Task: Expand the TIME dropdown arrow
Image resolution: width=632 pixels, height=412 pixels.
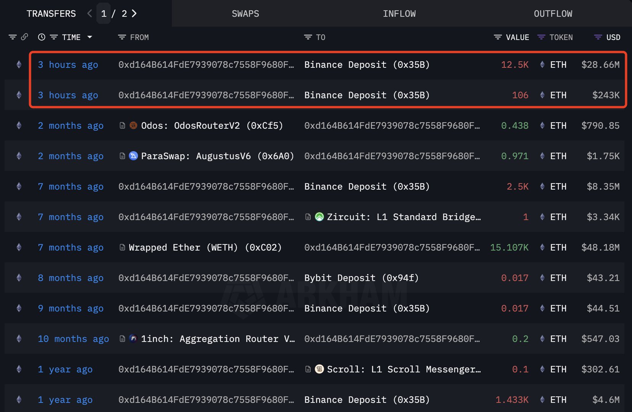Action: (x=90, y=37)
